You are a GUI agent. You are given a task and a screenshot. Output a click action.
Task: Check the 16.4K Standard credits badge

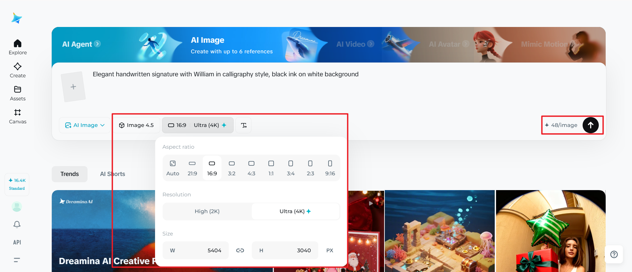(17, 184)
